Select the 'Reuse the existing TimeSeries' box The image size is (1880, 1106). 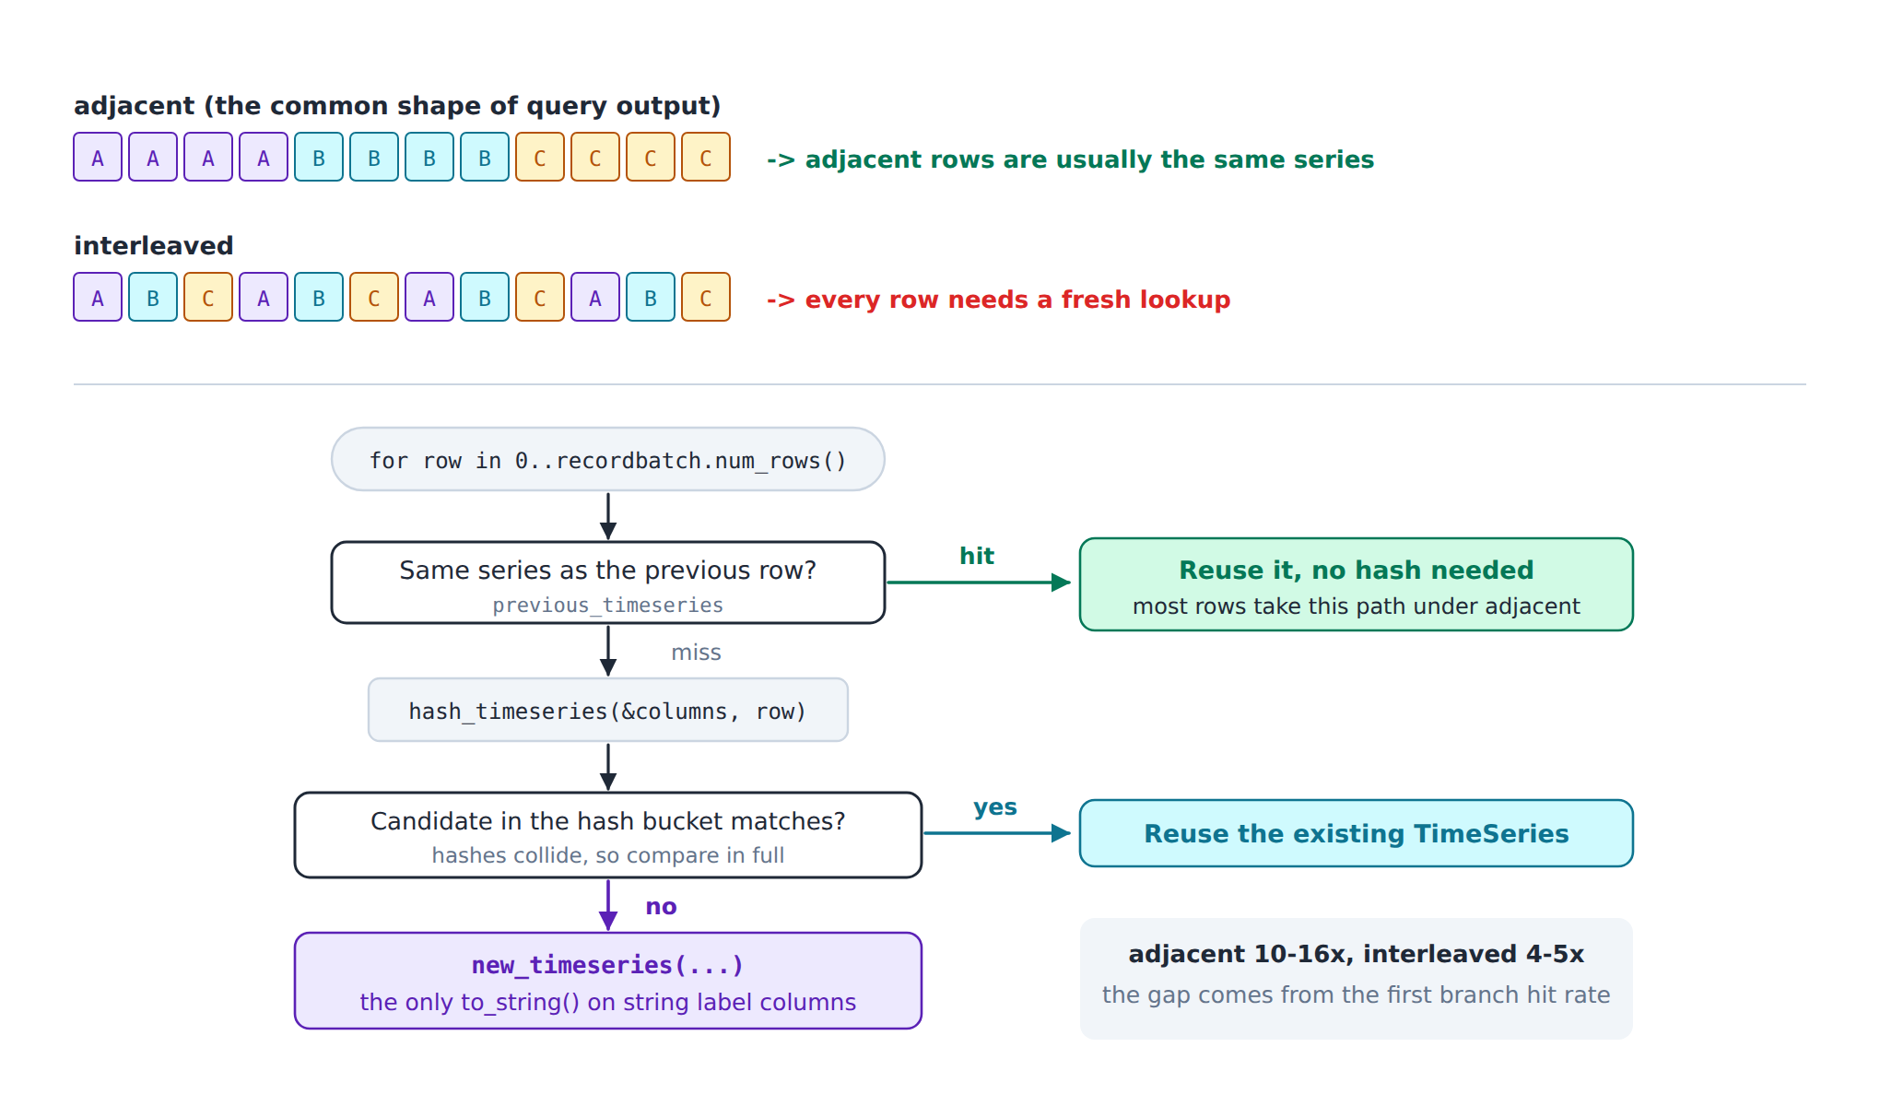[1357, 833]
